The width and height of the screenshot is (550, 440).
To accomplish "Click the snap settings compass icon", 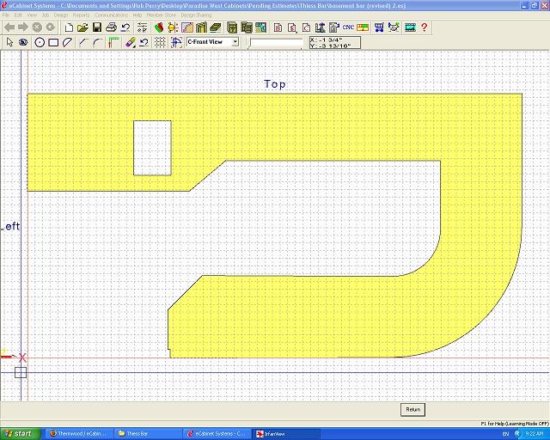I will point(176,42).
